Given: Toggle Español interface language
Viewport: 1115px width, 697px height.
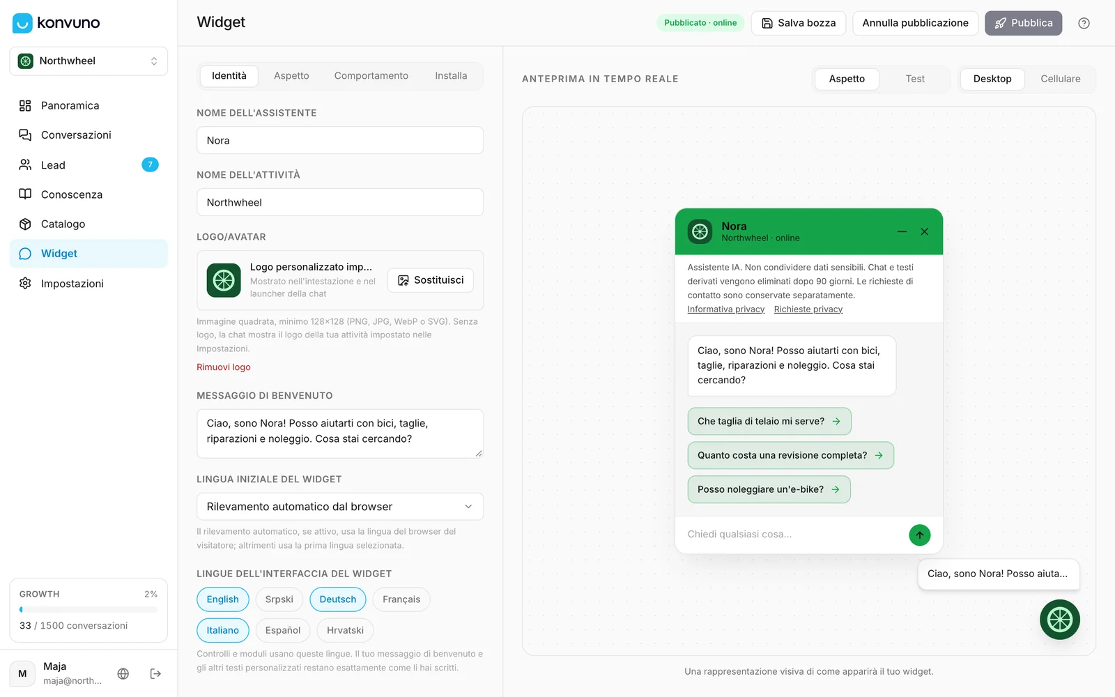Looking at the screenshot, I should coord(283,630).
